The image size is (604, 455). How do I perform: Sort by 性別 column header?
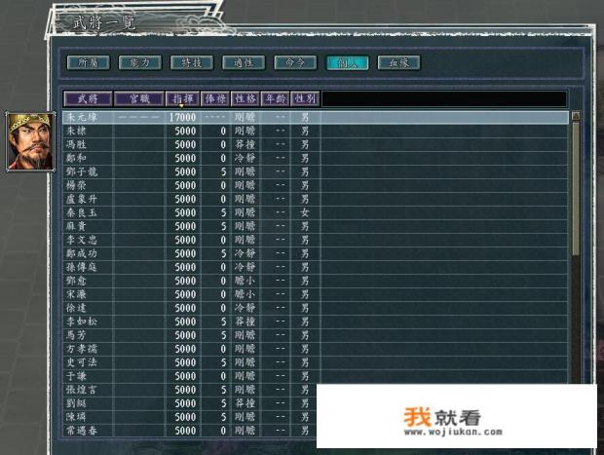pos(305,98)
